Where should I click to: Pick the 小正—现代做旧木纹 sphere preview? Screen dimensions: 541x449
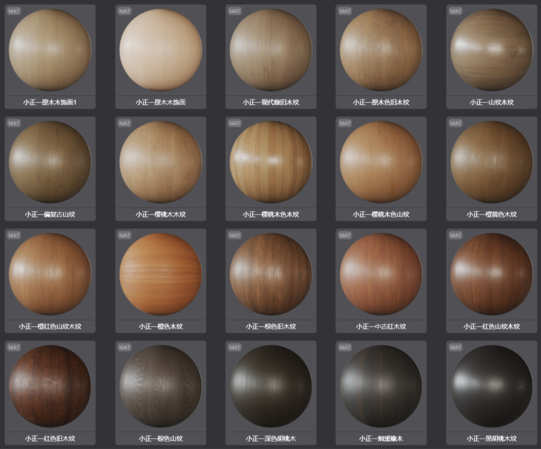tap(271, 50)
